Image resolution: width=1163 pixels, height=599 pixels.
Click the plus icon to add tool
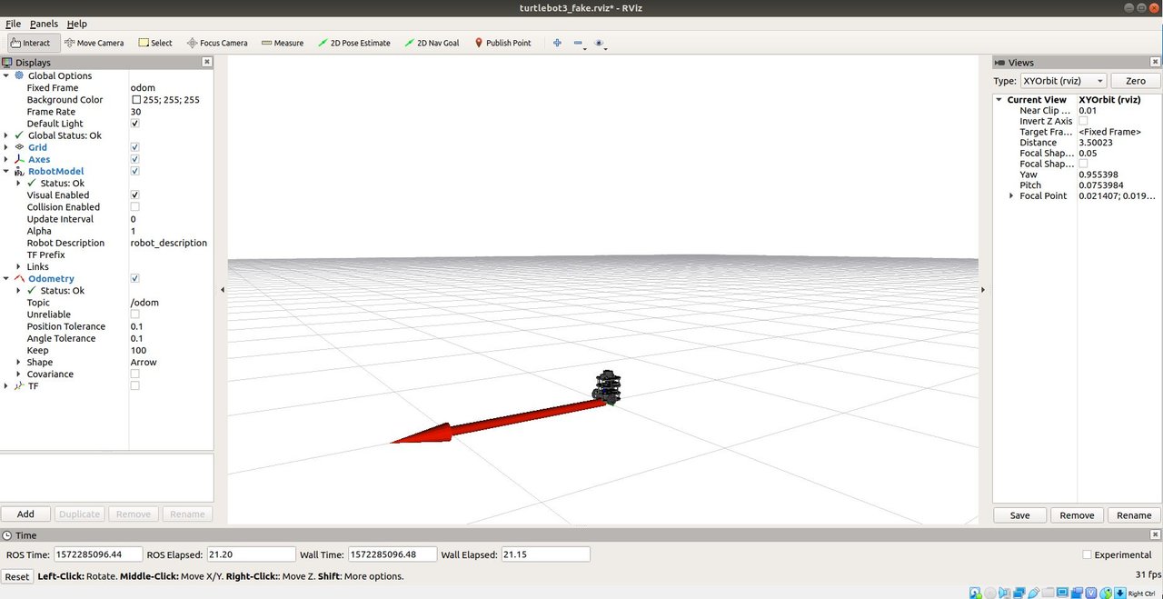557,43
